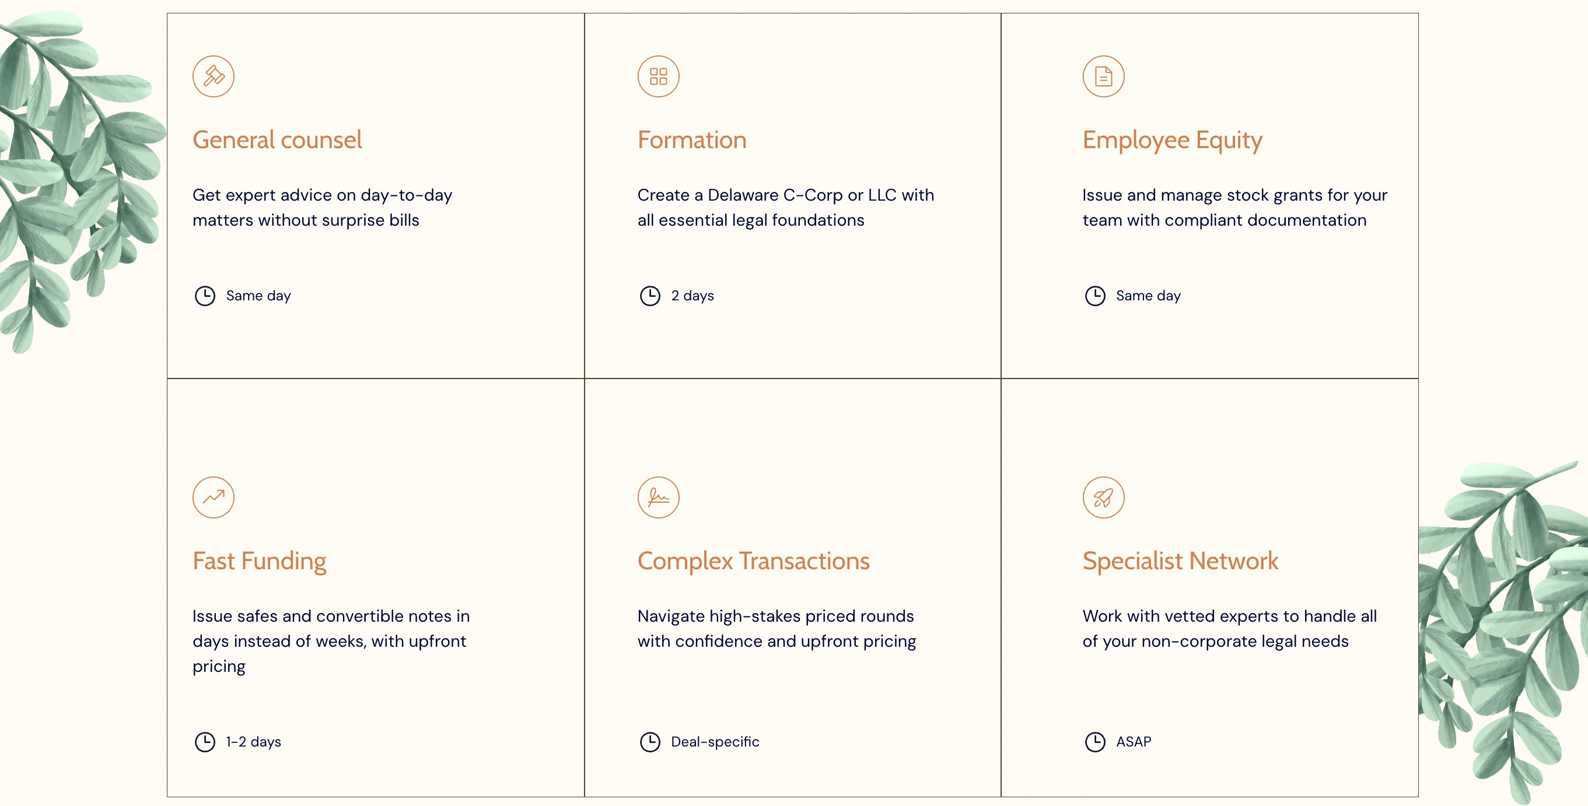This screenshot has height=806, width=1588.
Task: Click the gavel icon above General counsel
Action: click(x=214, y=76)
